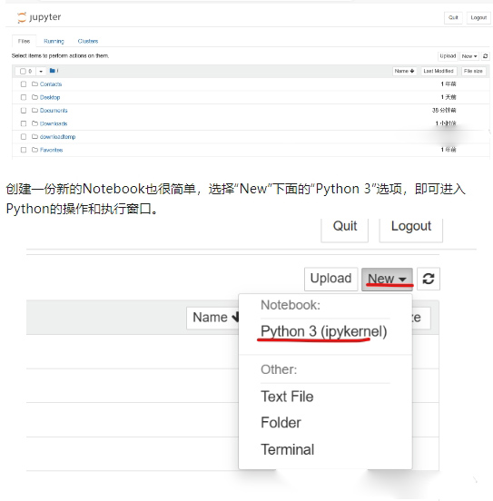Click the small Logout button at top
The width and height of the screenshot is (493, 501).
click(478, 17)
